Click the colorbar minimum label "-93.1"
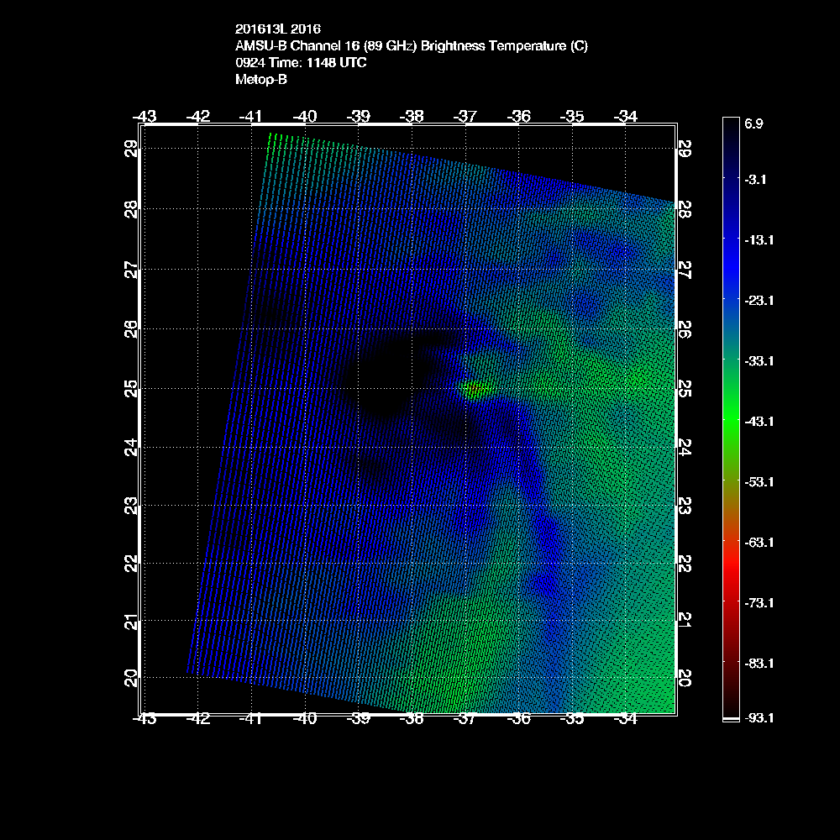 click(x=759, y=718)
